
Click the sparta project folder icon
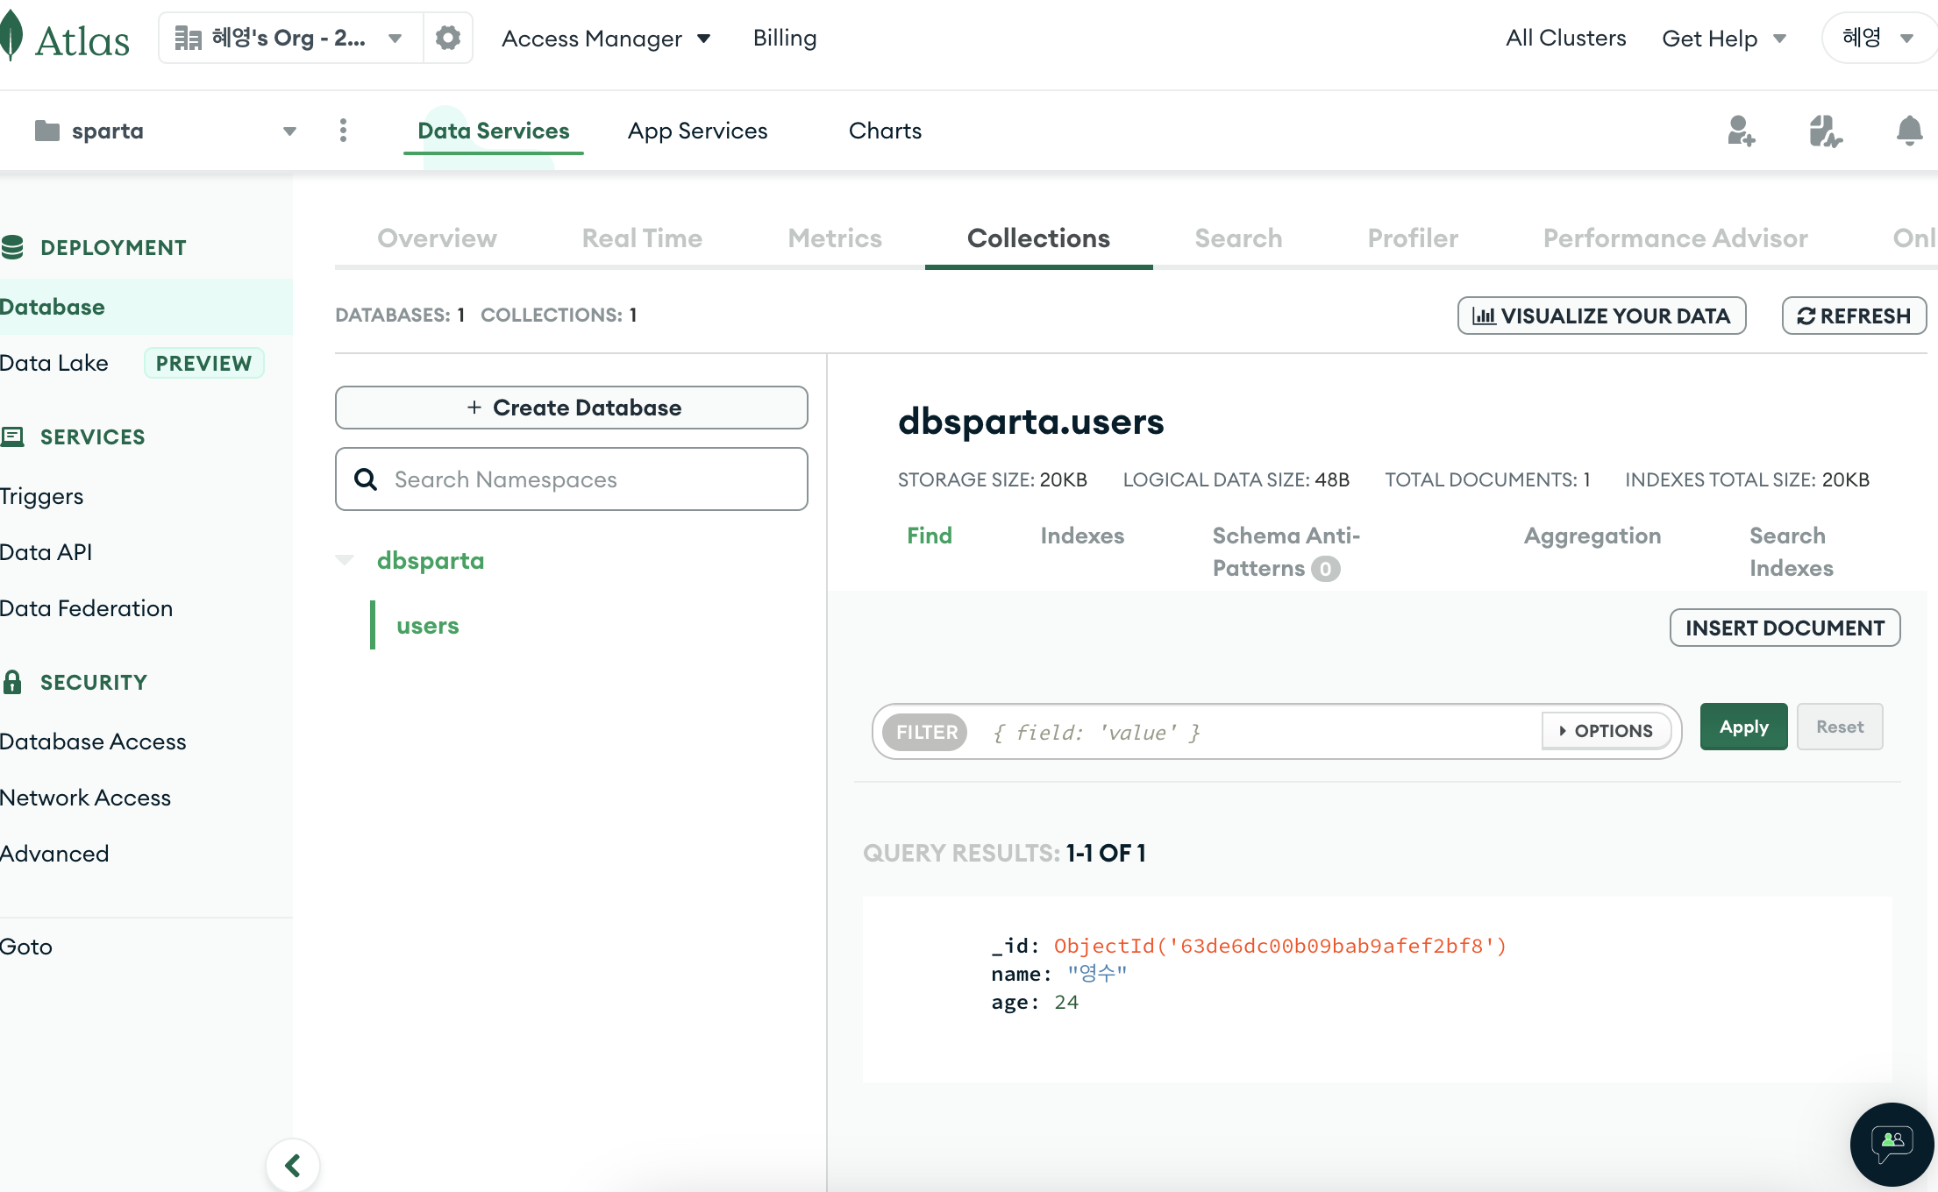point(47,131)
